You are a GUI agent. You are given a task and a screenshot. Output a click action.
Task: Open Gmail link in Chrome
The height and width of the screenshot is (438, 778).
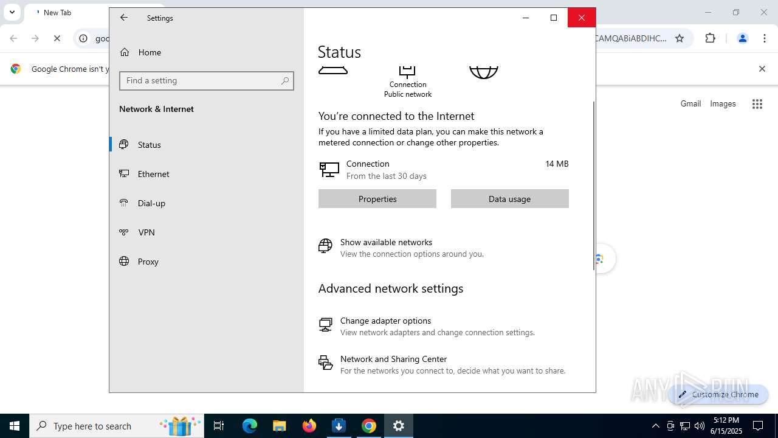[690, 103]
